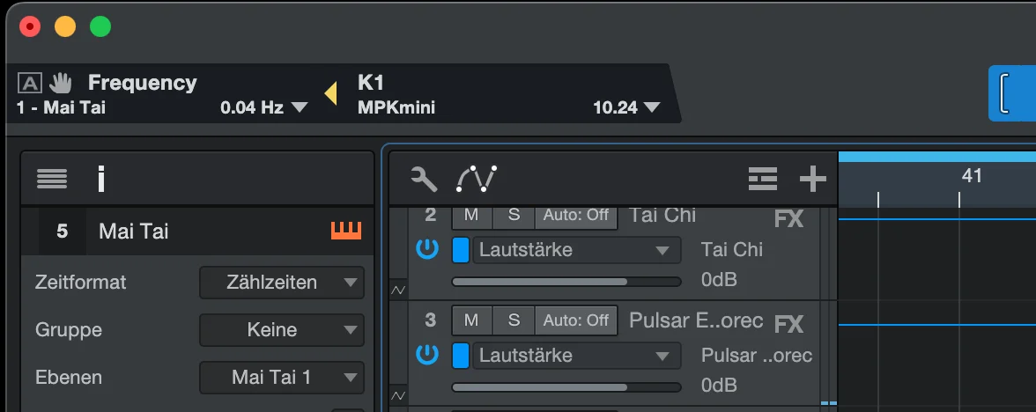Click the MPKmini device label
Image resolution: width=1036 pixels, height=412 pixels.
point(396,107)
